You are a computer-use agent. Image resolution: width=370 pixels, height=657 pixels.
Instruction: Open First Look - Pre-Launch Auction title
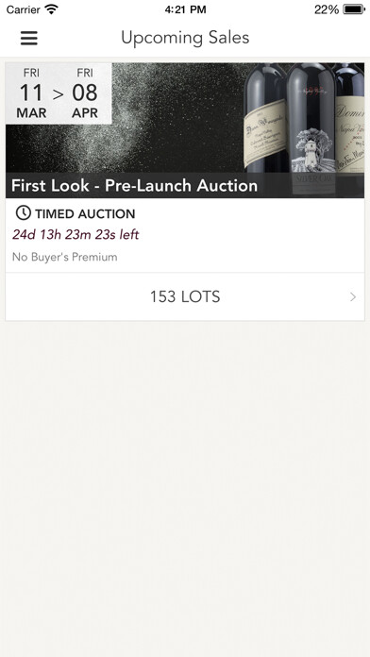pyautogui.click(x=134, y=186)
